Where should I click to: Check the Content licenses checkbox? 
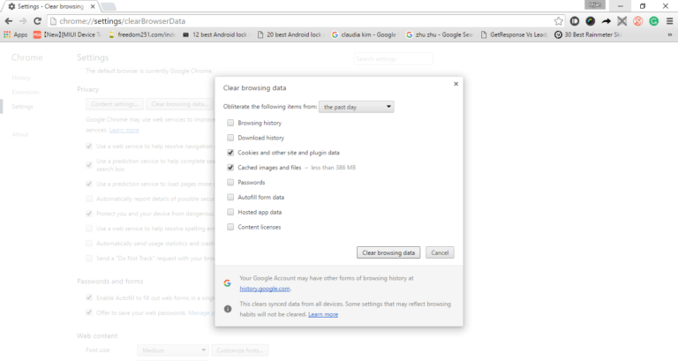pos(230,227)
